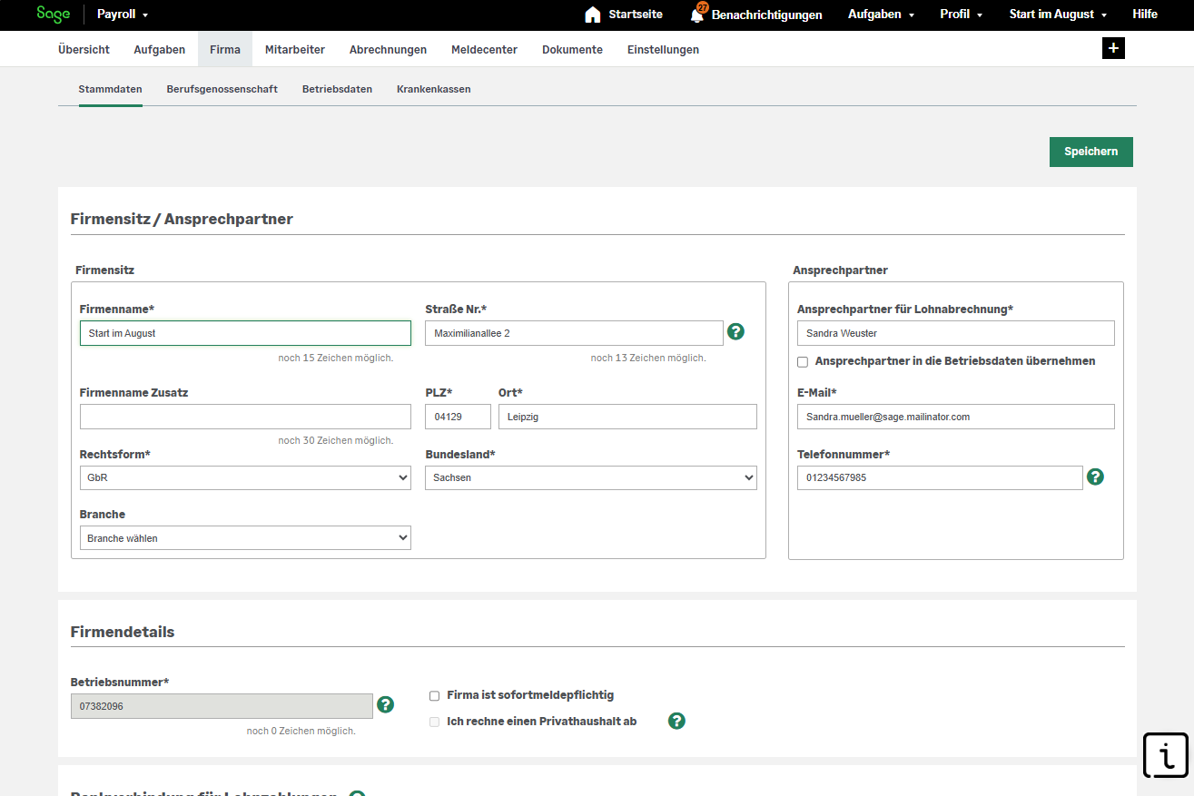The height and width of the screenshot is (796, 1194).
Task: Click the Speichern button
Action: point(1091,152)
